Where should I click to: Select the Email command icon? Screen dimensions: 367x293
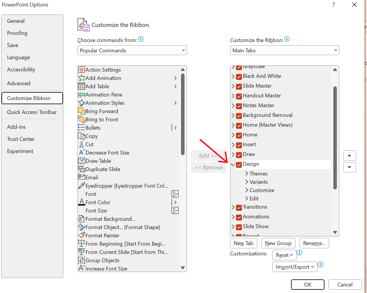click(x=81, y=177)
